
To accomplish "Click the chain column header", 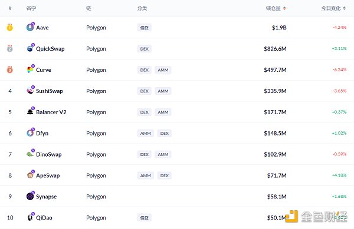I will [88, 8].
